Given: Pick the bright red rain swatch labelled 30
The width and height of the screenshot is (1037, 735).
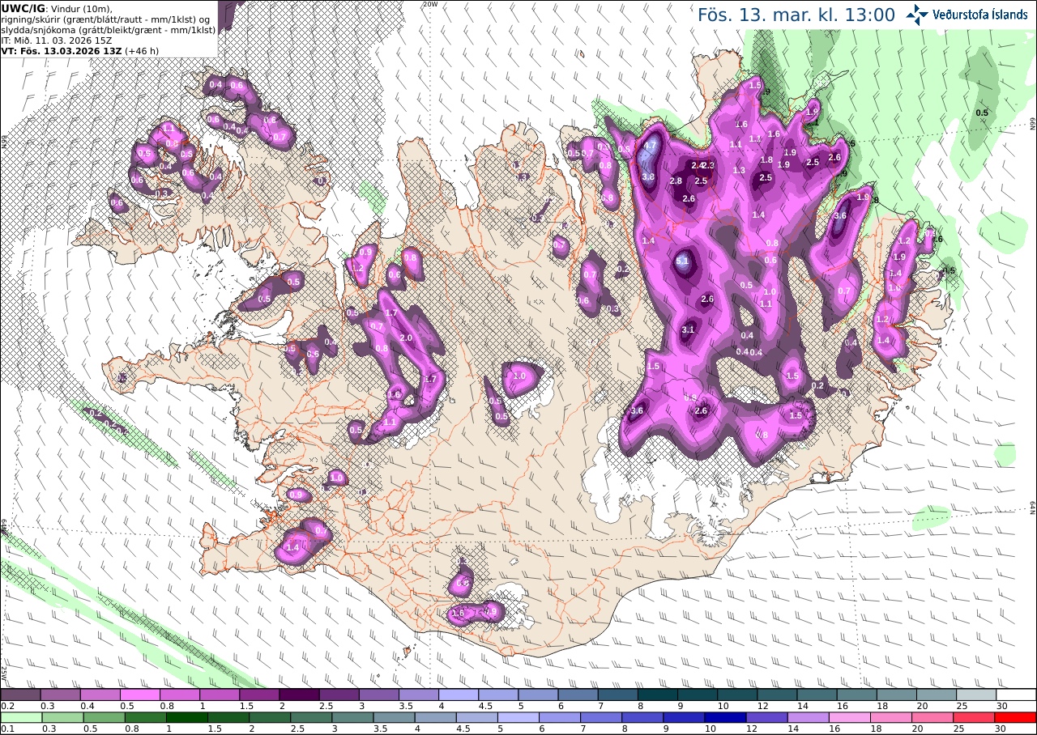Looking at the screenshot, I should click(x=1016, y=717).
